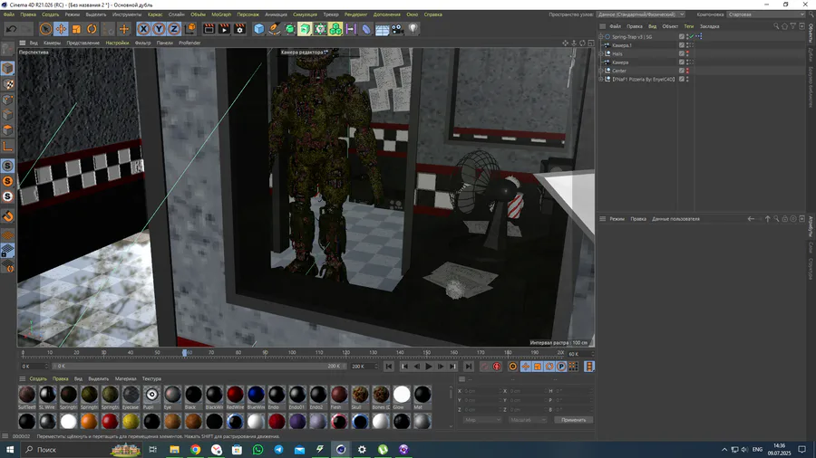Open Telegram from the Windows taskbar
This screenshot has height=458, width=816.
(278, 450)
